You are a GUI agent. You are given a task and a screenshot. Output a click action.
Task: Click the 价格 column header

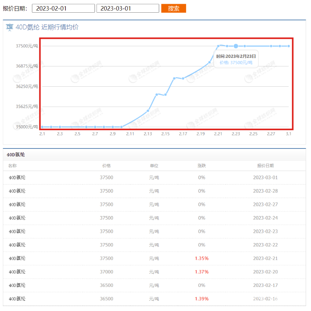tap(106, 166)
